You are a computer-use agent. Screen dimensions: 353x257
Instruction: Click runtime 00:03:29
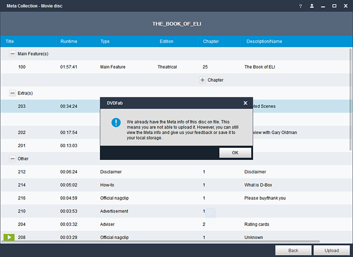68,237
